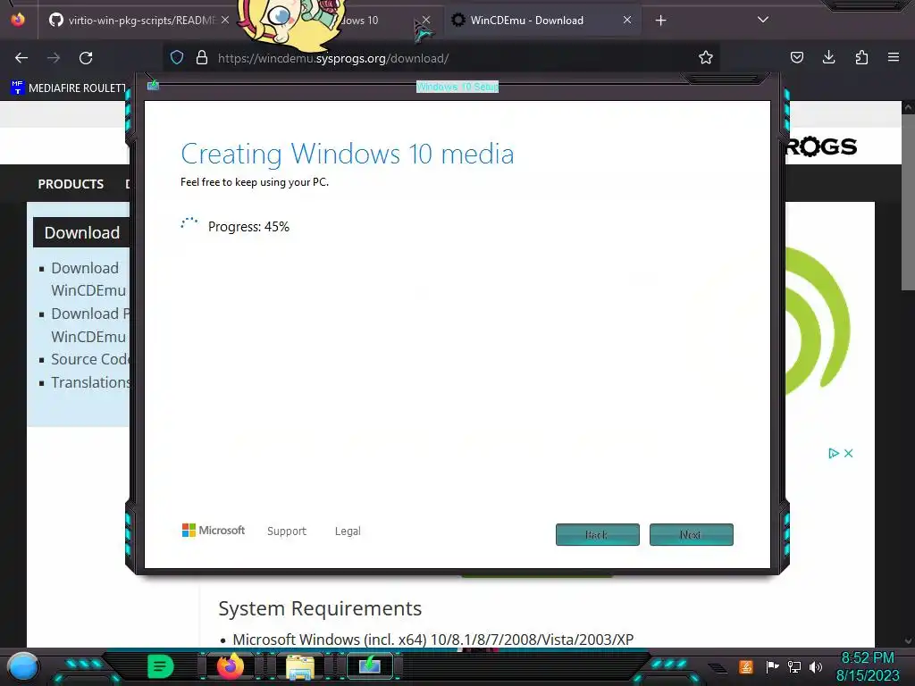Viewport: 915px width, 686px height.
Task: Click the Firefox logo in tab bar
Action: [18, 20]
